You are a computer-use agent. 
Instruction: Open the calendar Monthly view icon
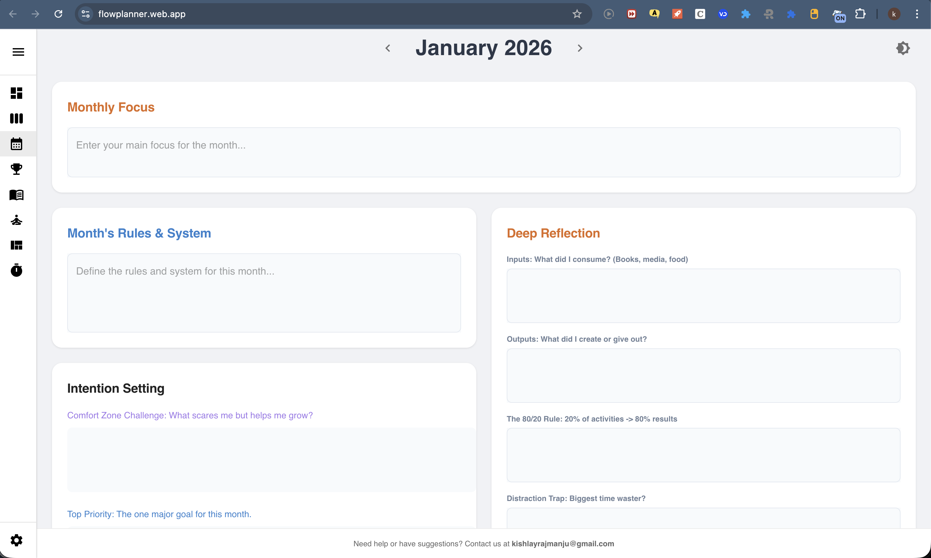click(x=16, y=144)
